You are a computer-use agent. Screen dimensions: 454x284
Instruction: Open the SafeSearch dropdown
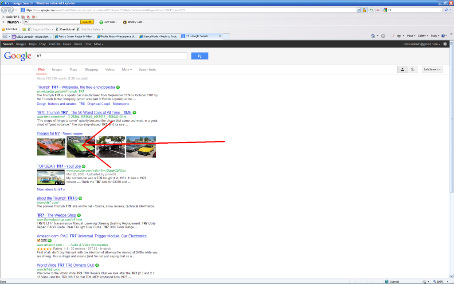[x=432, y=70]
